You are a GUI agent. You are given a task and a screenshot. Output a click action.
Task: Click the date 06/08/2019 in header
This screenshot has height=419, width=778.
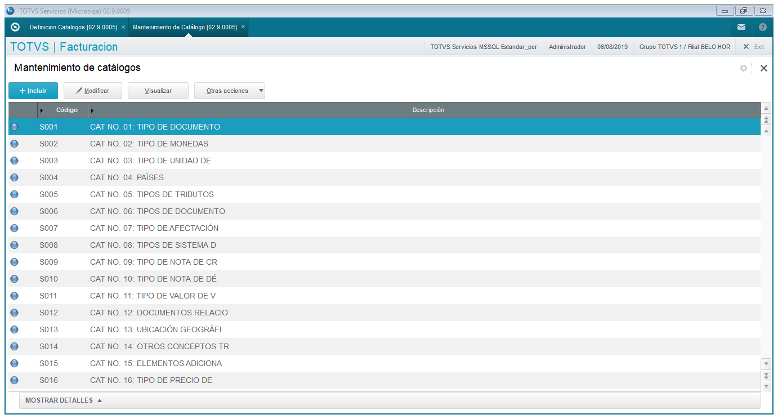coord(612,47)
